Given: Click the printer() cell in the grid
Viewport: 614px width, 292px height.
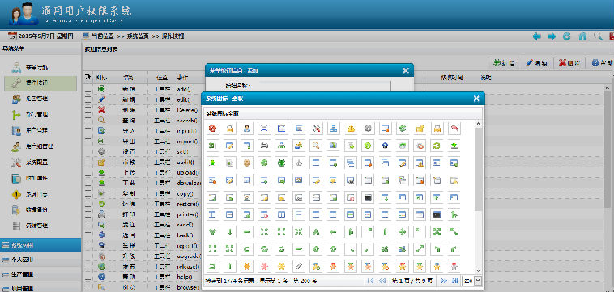Looking at the screenshot, I should [188, 214].
